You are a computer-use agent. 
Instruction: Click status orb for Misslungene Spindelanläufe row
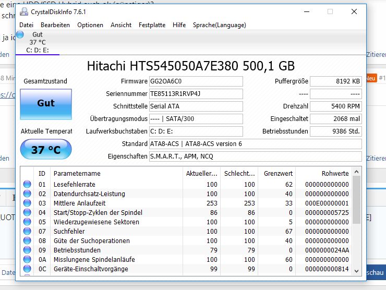click(27, 259)
